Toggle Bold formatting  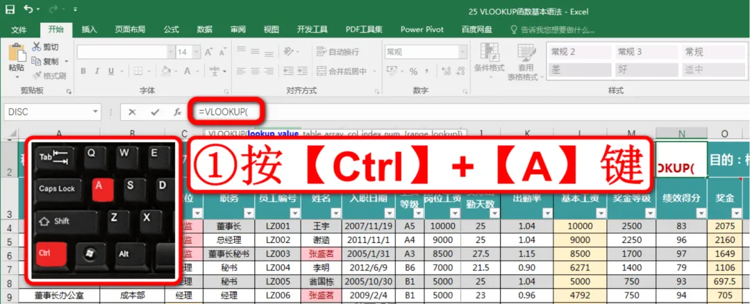pos(83,71)
